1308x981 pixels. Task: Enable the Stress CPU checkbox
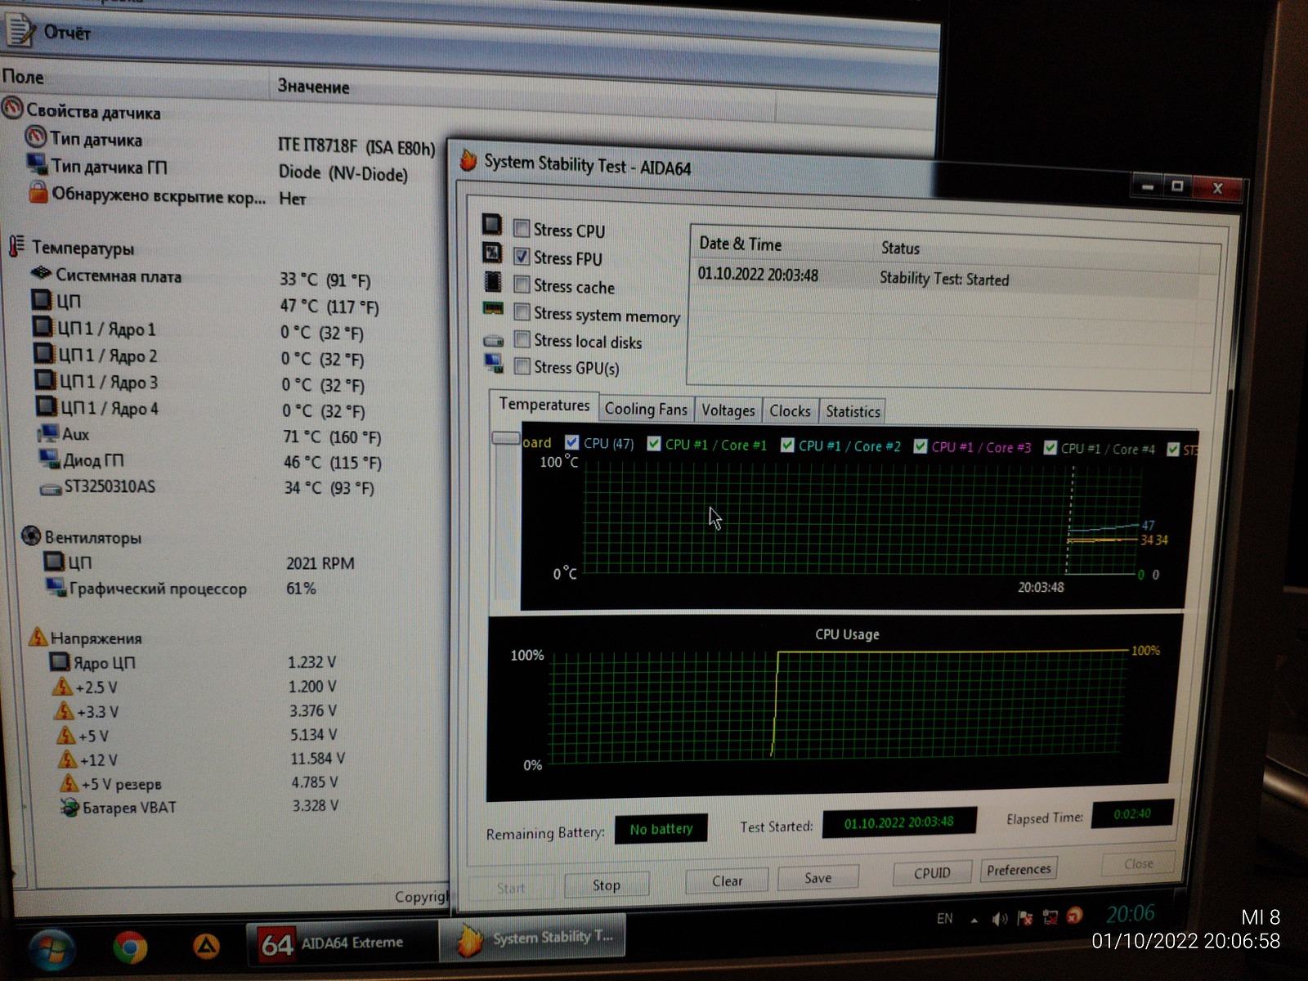[x=521, y=228]
